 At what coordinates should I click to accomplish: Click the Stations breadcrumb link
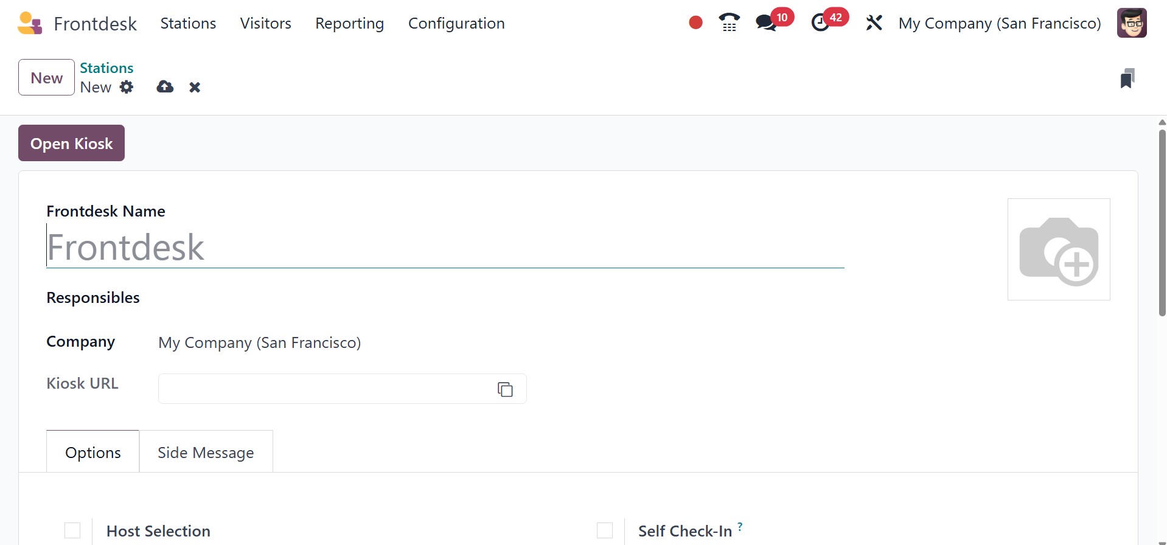106,68
